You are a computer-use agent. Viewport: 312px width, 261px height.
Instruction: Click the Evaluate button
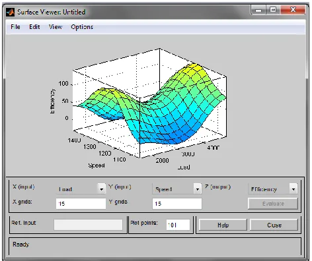click(273, 204)
